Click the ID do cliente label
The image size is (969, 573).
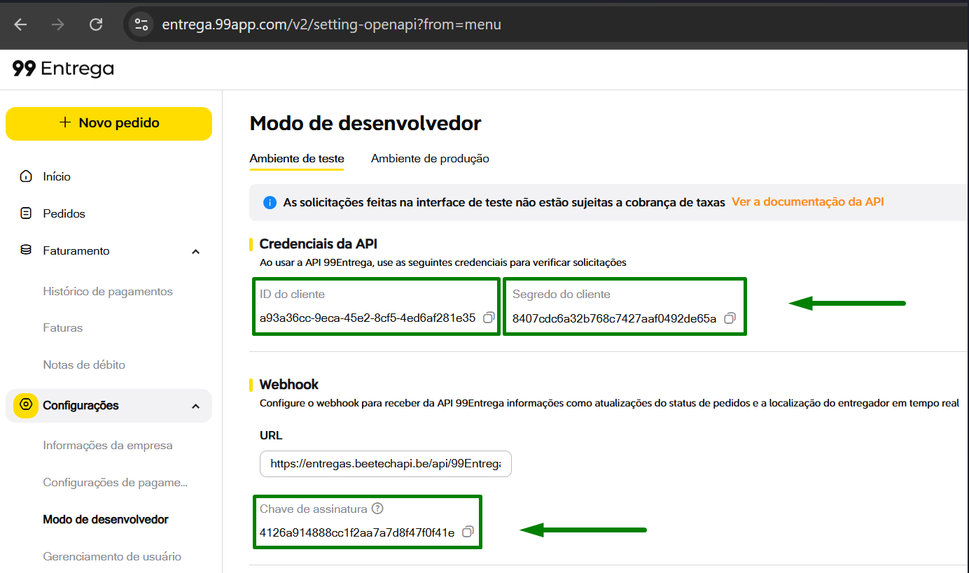coord(293,295)
